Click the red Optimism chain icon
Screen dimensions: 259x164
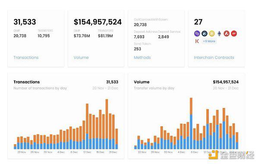coord(234,34)
